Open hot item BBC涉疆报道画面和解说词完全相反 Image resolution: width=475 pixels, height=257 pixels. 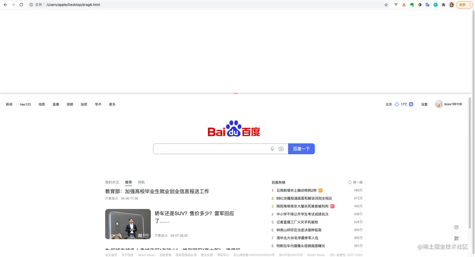pyautogui.click(x=304, y=198)
